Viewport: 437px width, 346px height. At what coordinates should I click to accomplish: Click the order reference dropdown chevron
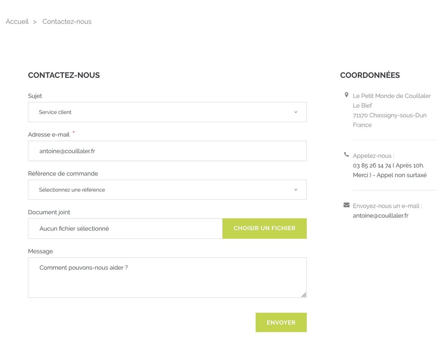coord(295,190)
